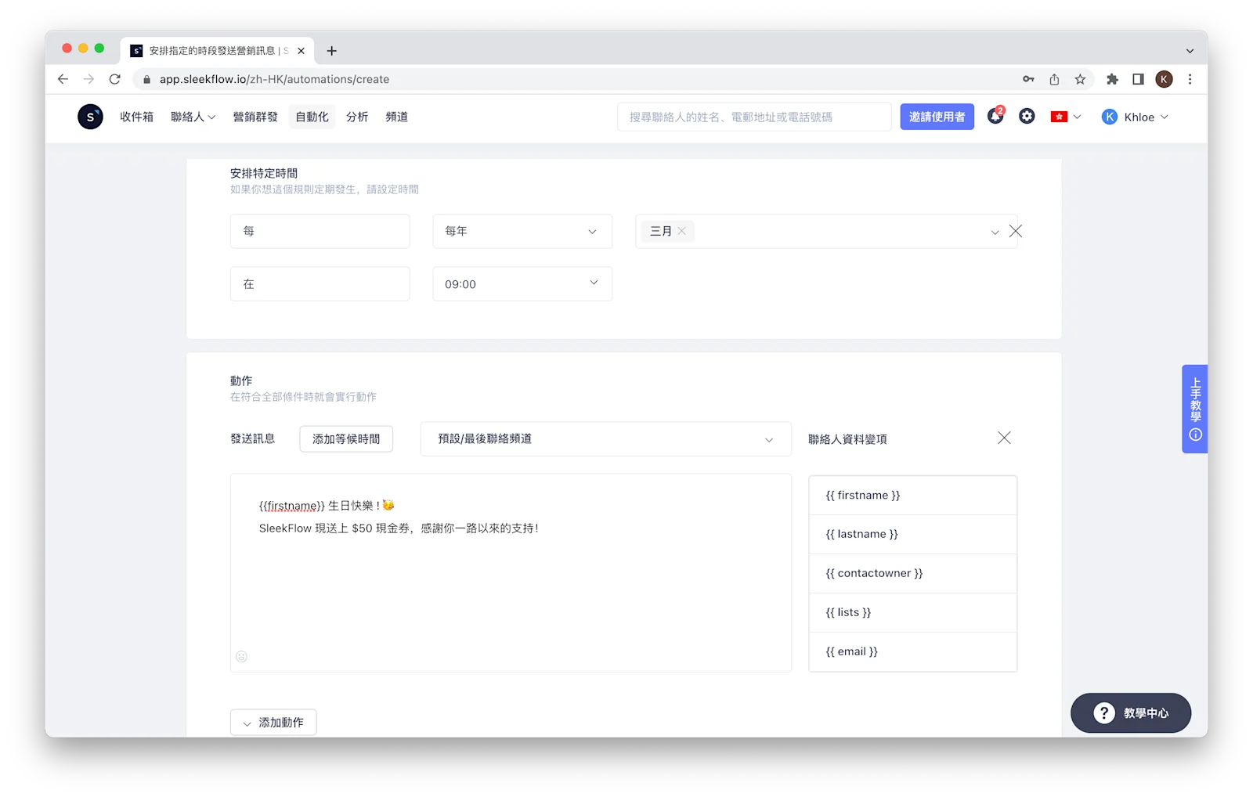Open the 分析 menu item
Viewport: 1253px width, 797px height.
[357, 117]
